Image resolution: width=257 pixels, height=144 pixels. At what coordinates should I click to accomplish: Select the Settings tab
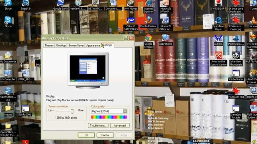[x=108, y=45]
